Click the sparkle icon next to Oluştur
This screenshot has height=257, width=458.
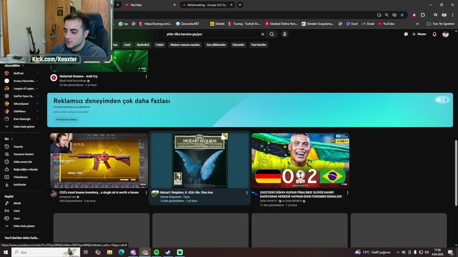(x=406, y=34)
